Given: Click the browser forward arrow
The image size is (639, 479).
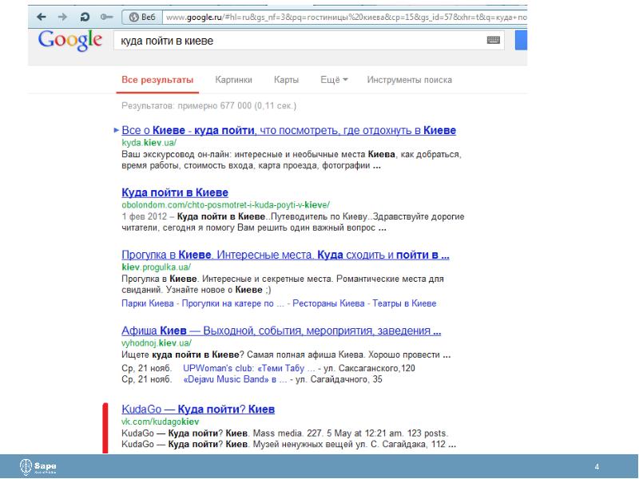Looking at the screenshot, I should point(62,17).
